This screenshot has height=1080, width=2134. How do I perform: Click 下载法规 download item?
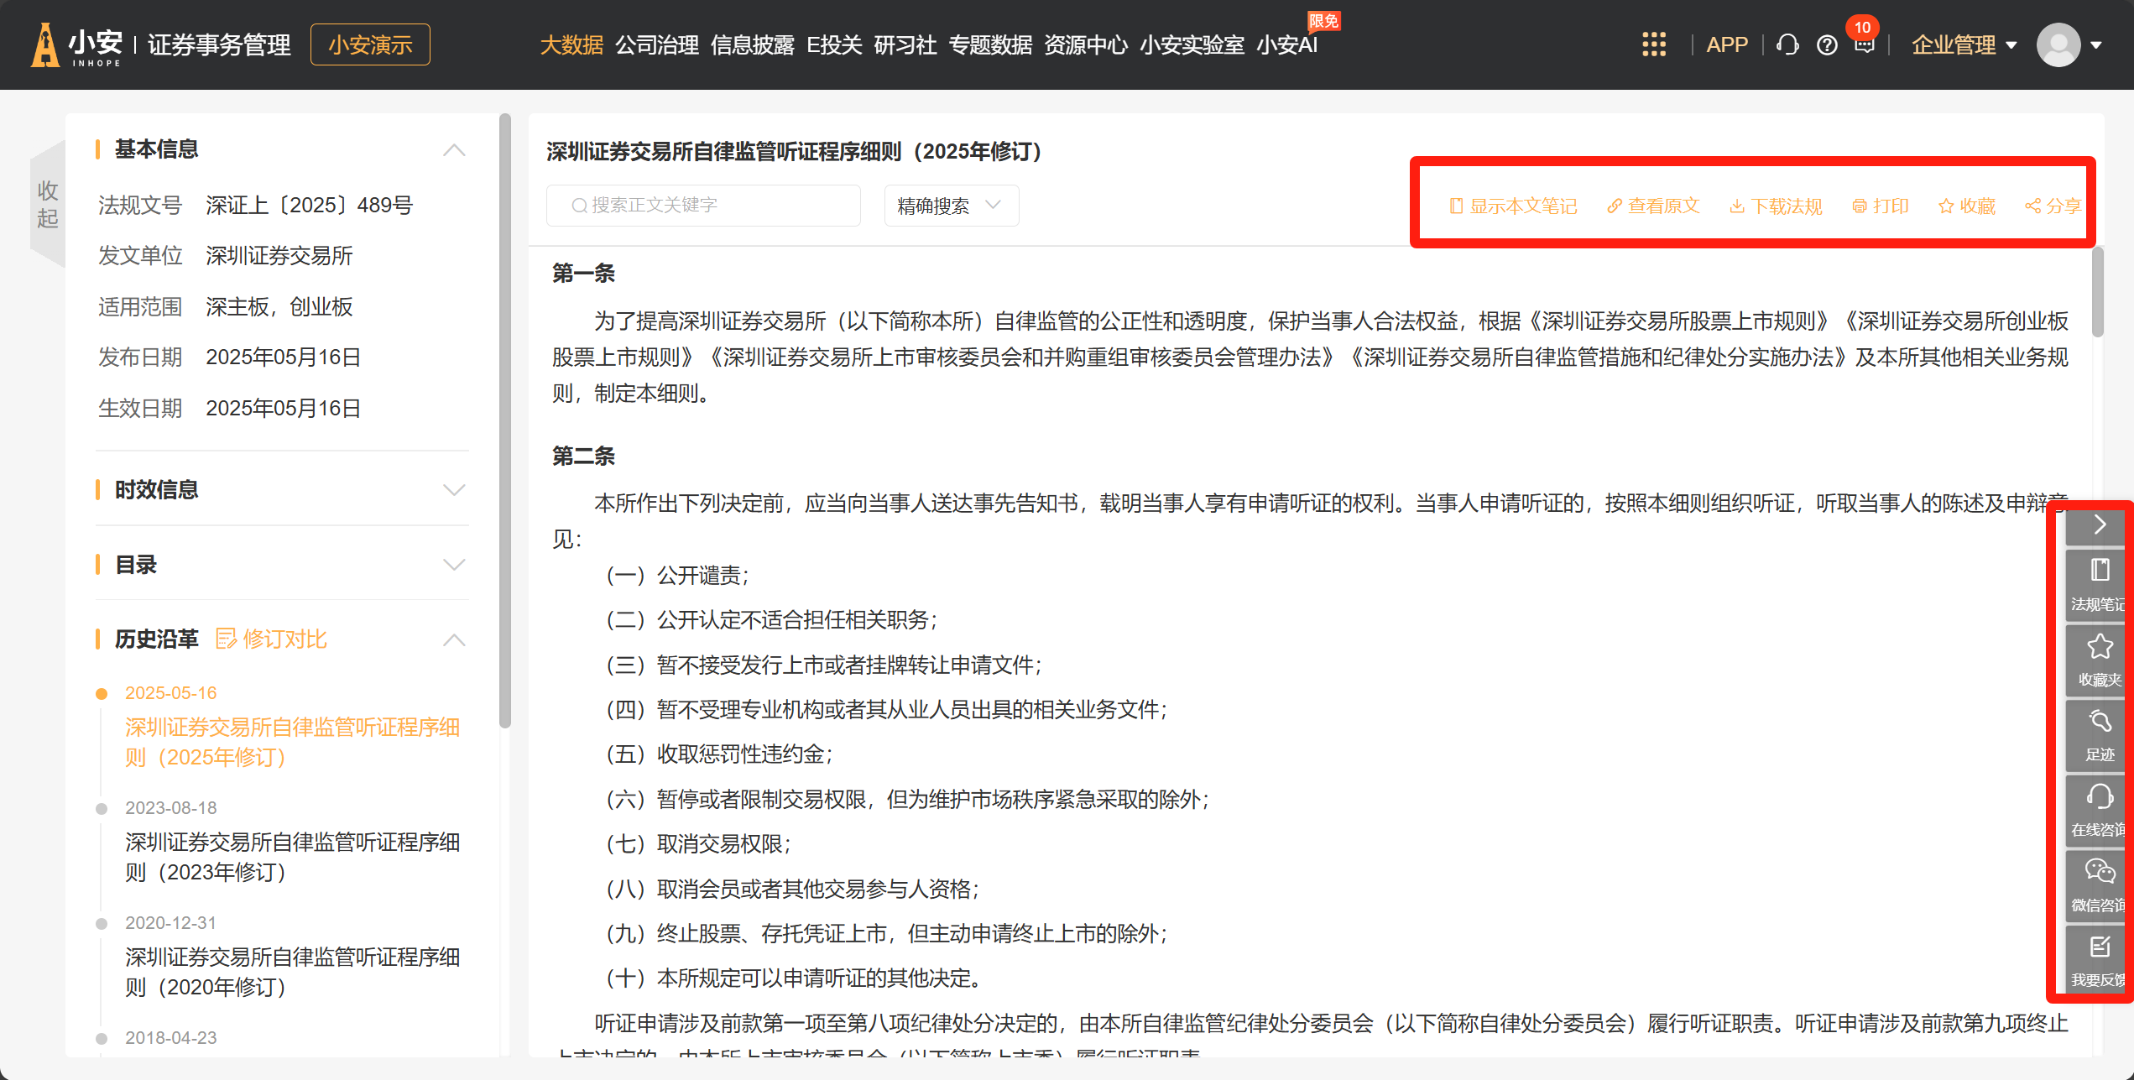(x=1776, y=206)
